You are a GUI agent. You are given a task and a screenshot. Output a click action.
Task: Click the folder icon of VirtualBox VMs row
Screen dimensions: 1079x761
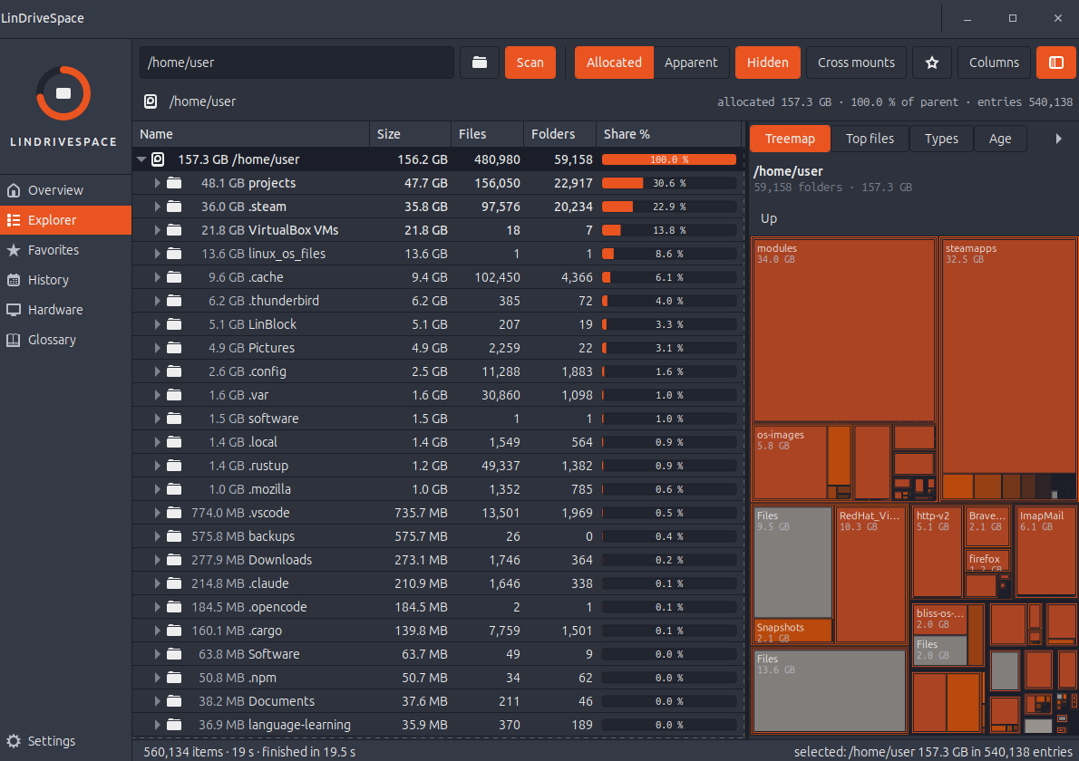174,230
